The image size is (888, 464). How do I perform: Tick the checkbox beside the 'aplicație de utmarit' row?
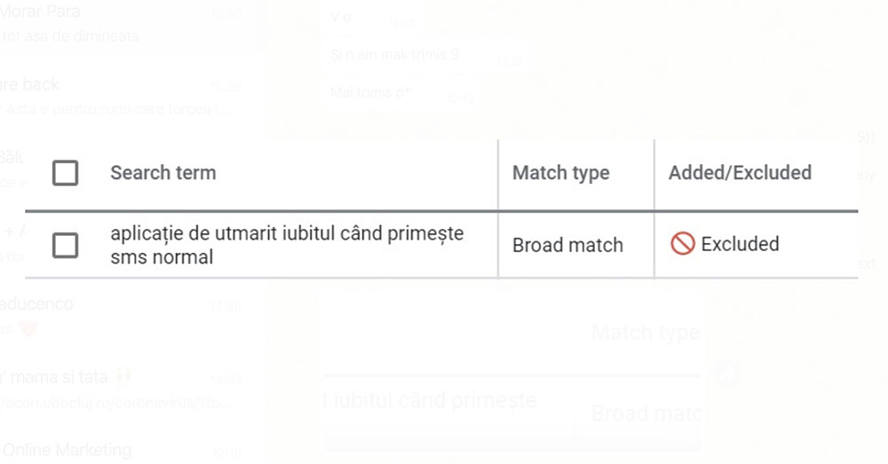[65, 245]
